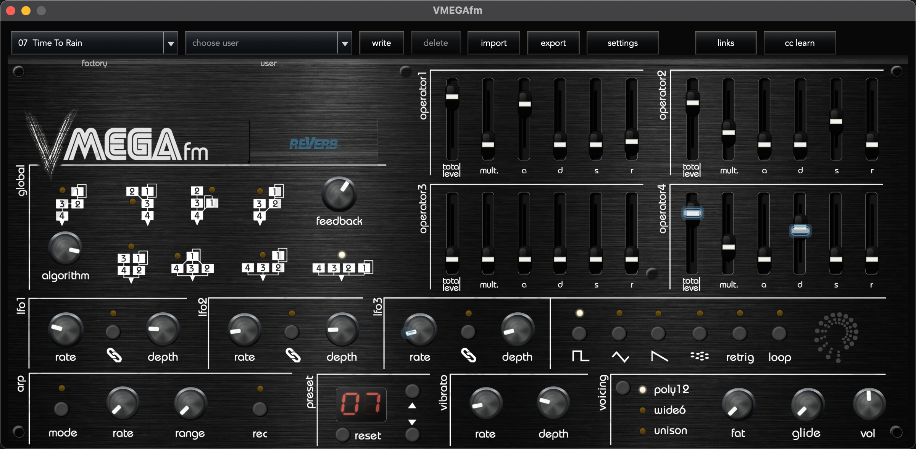Screen dimensions: 916x449
Task: Click the lfo3 chain link icon
Action: 469,355
